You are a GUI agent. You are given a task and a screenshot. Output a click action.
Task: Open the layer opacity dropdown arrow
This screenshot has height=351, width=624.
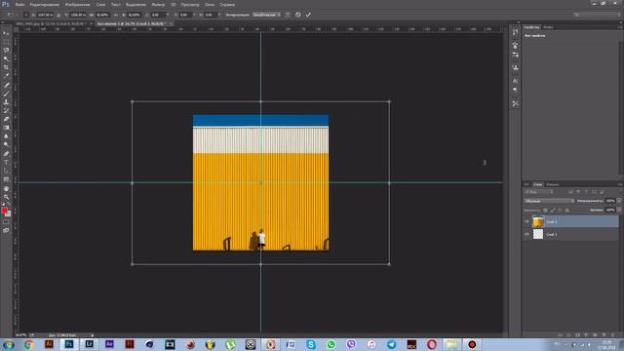[x=619, y=201]
